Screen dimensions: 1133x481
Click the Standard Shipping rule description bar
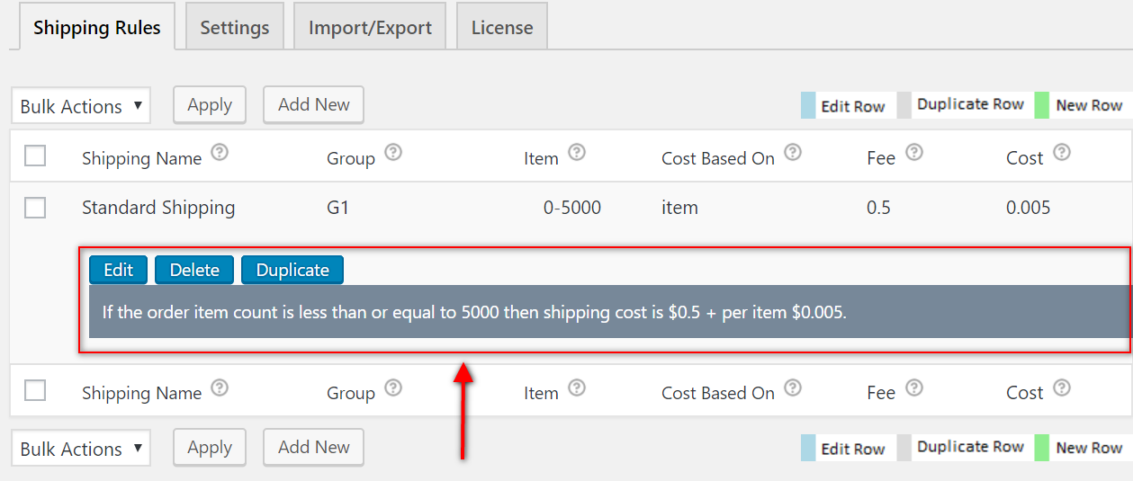coord(608,312)
